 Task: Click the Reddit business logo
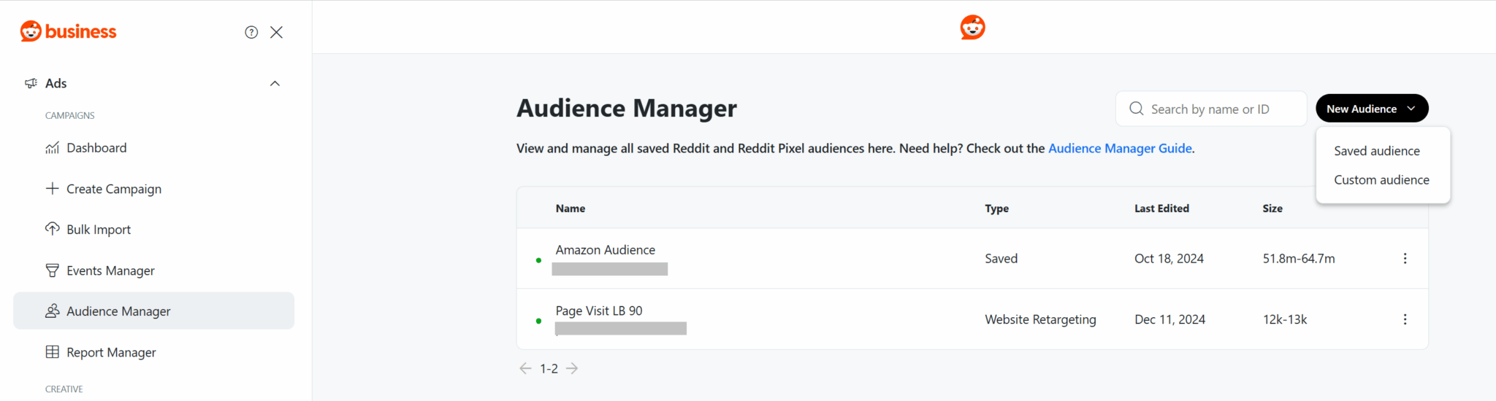coord(68,31)
